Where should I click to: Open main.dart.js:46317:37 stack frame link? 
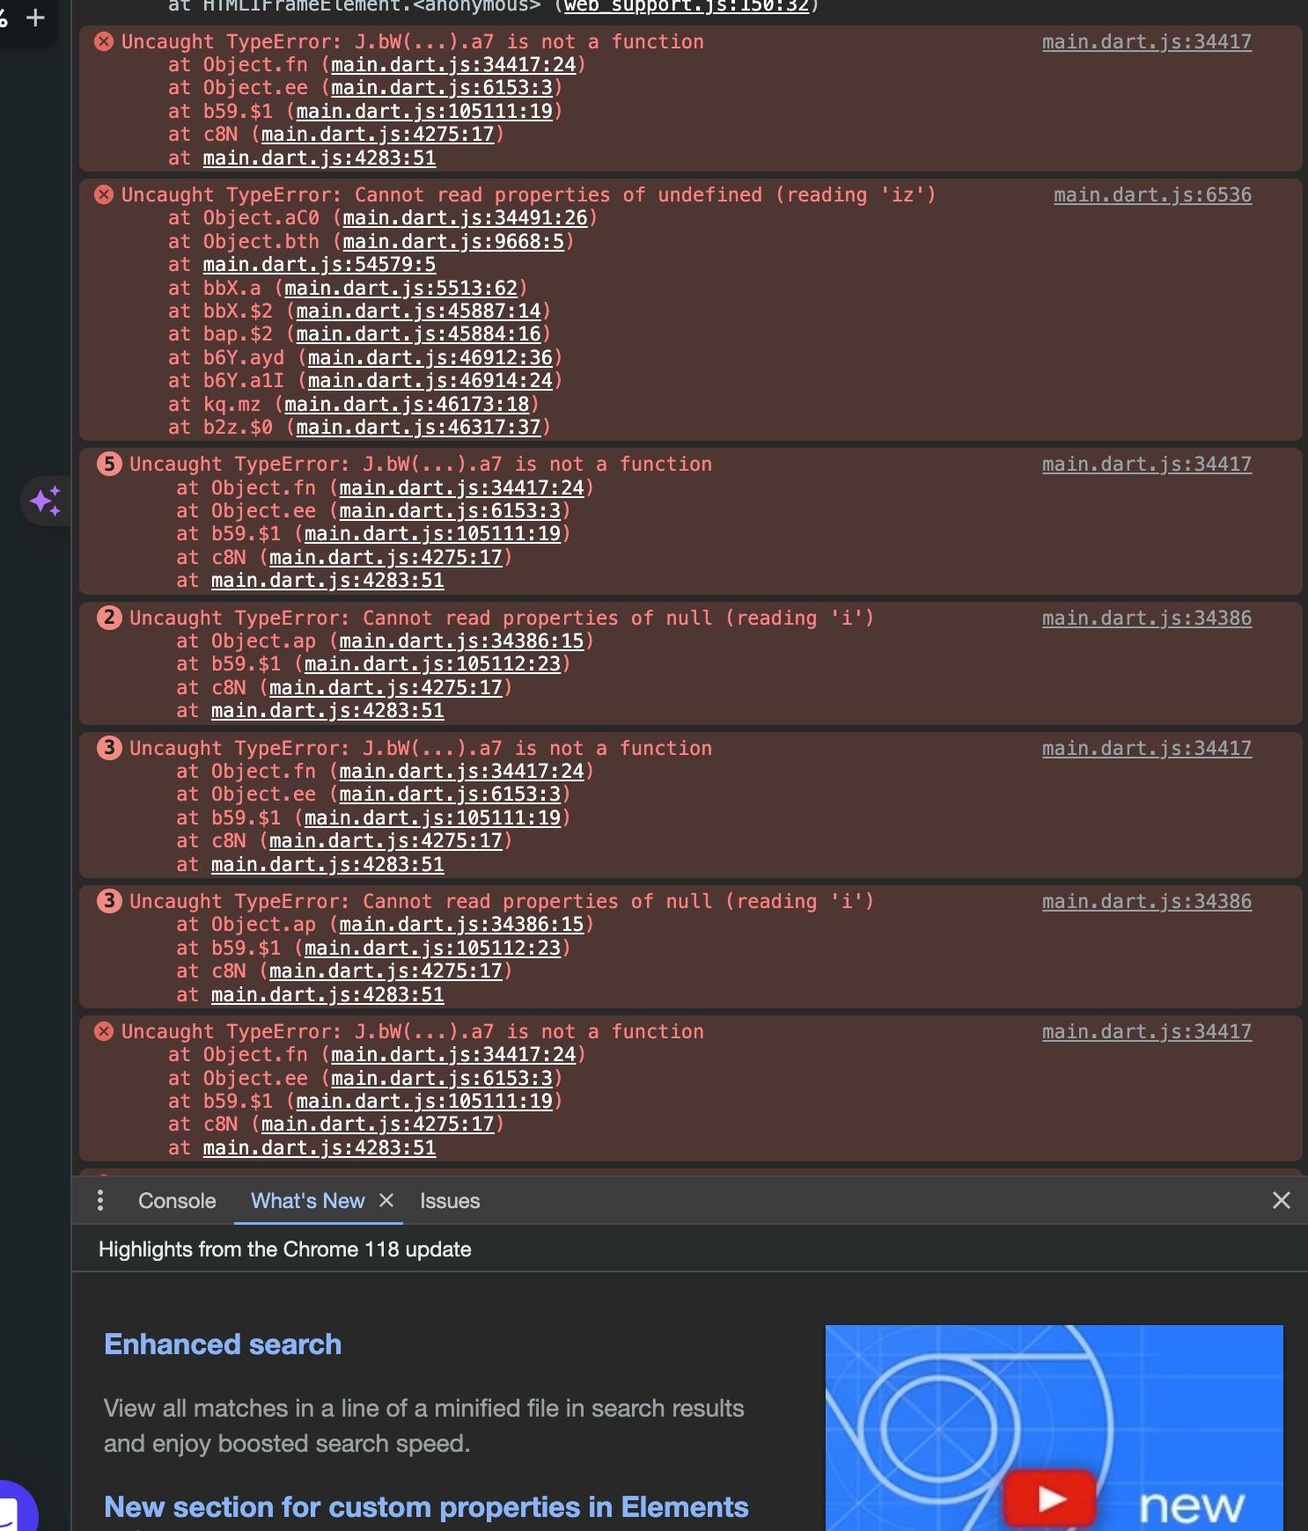coord(418,427)
